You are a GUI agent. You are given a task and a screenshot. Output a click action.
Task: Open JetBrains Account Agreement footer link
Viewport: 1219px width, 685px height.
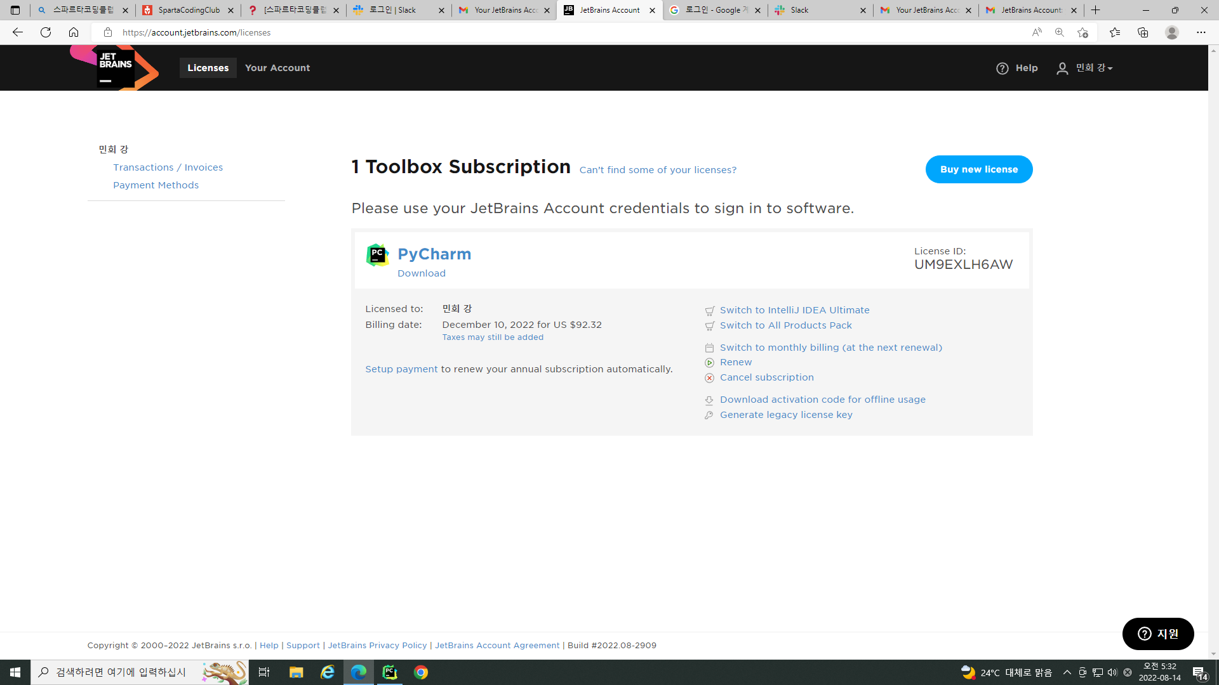coord(497,646)
